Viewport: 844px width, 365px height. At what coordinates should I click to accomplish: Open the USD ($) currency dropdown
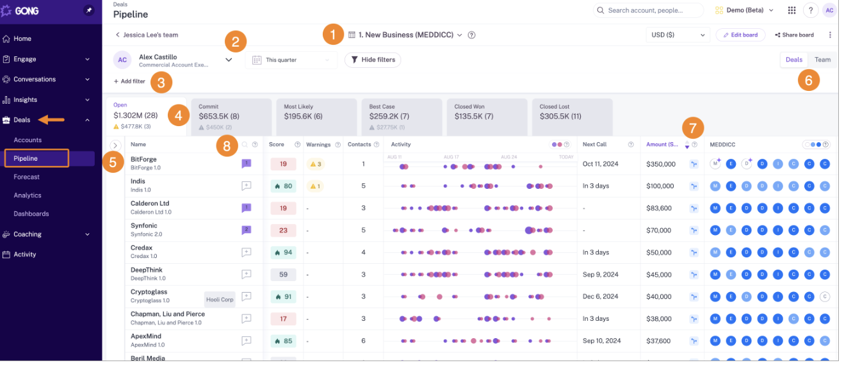(x=678, y=35)
